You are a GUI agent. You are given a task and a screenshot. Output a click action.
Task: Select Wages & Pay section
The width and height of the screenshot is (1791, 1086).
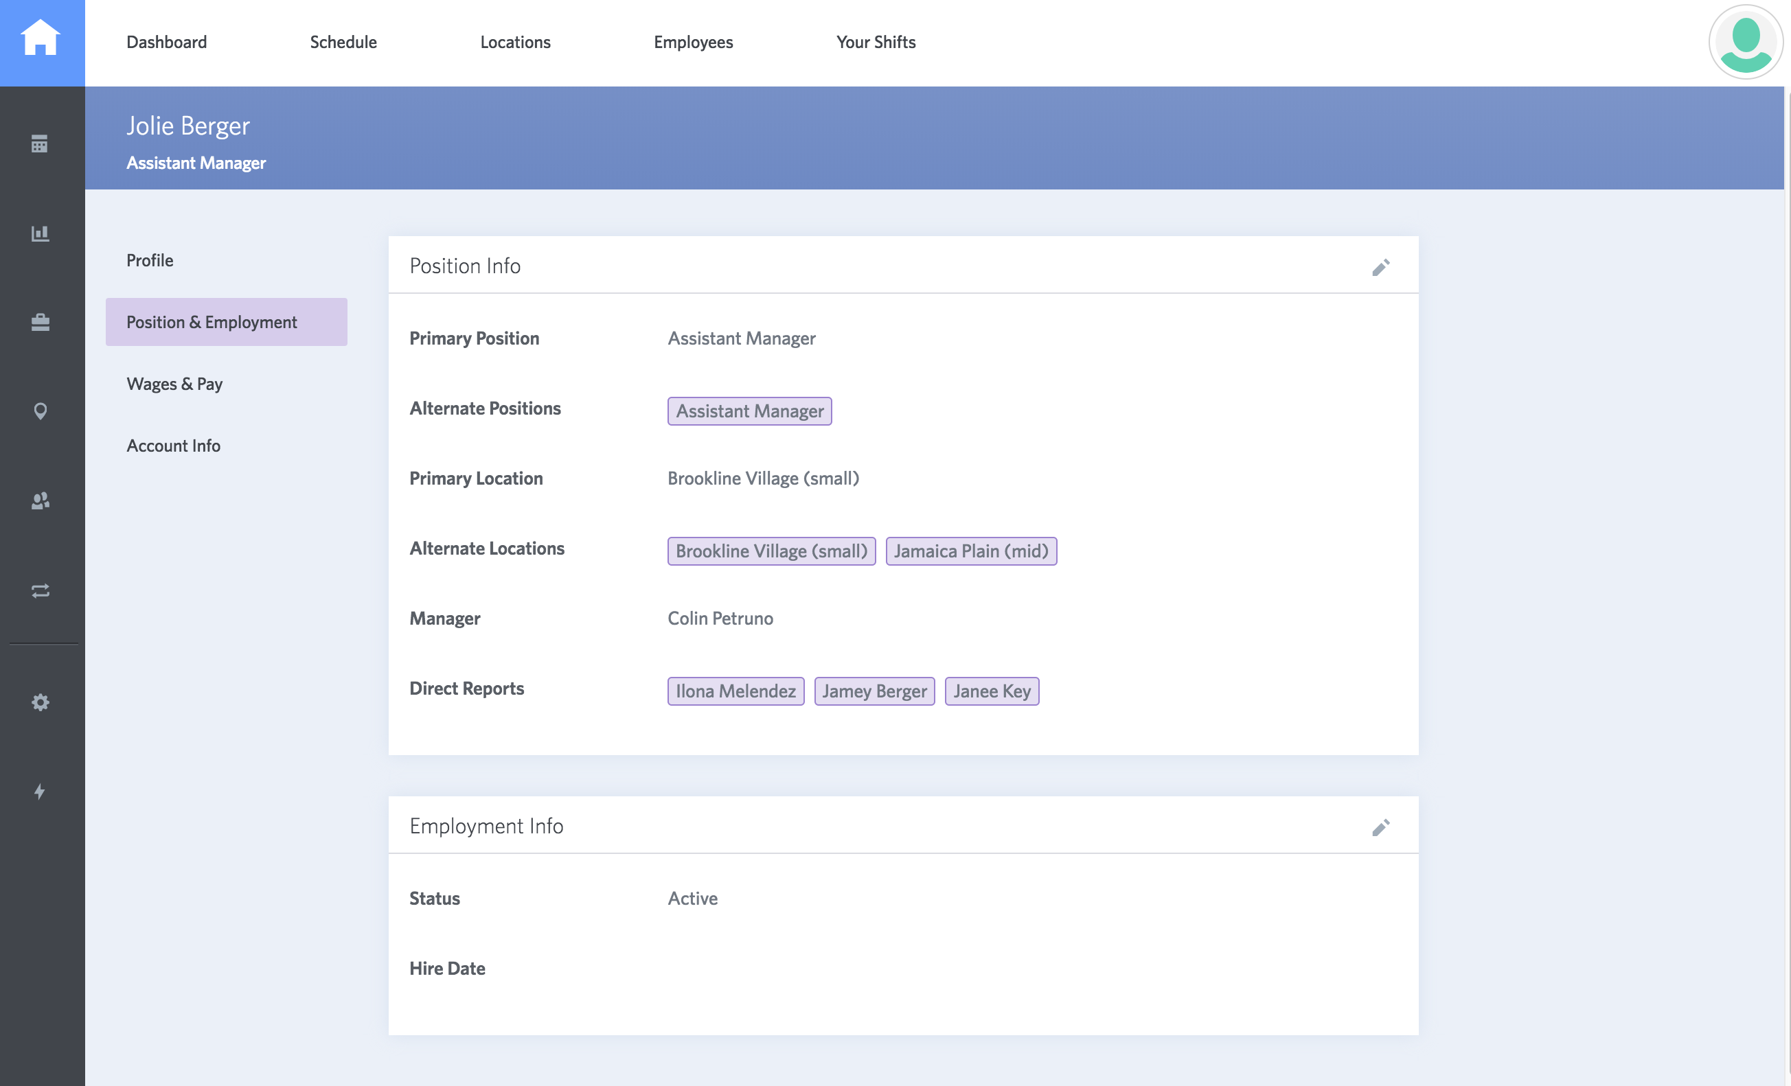[174, 384]
